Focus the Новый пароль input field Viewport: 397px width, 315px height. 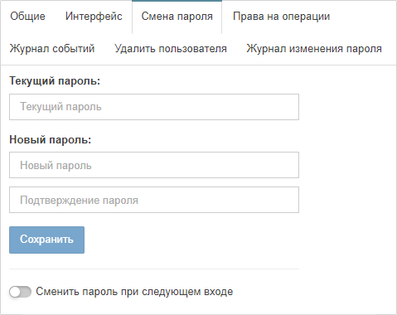tap(154, 165)
